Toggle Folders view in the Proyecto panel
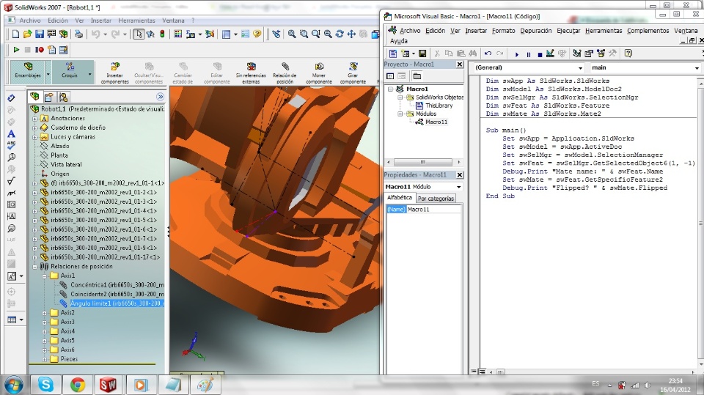The image size is (704, 395). click(417, 76)
